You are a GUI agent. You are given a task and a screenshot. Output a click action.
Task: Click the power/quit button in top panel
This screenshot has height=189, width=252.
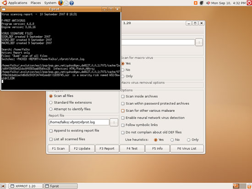pos(249,3)
